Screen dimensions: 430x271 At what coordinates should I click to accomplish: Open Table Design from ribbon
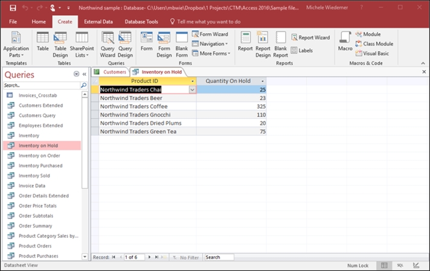pyautogui.click(x=60, y=45)
